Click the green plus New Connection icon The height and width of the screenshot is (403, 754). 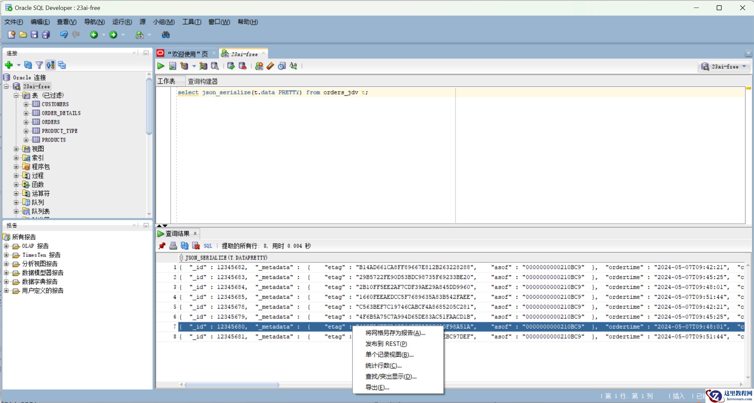coord(9,65)
